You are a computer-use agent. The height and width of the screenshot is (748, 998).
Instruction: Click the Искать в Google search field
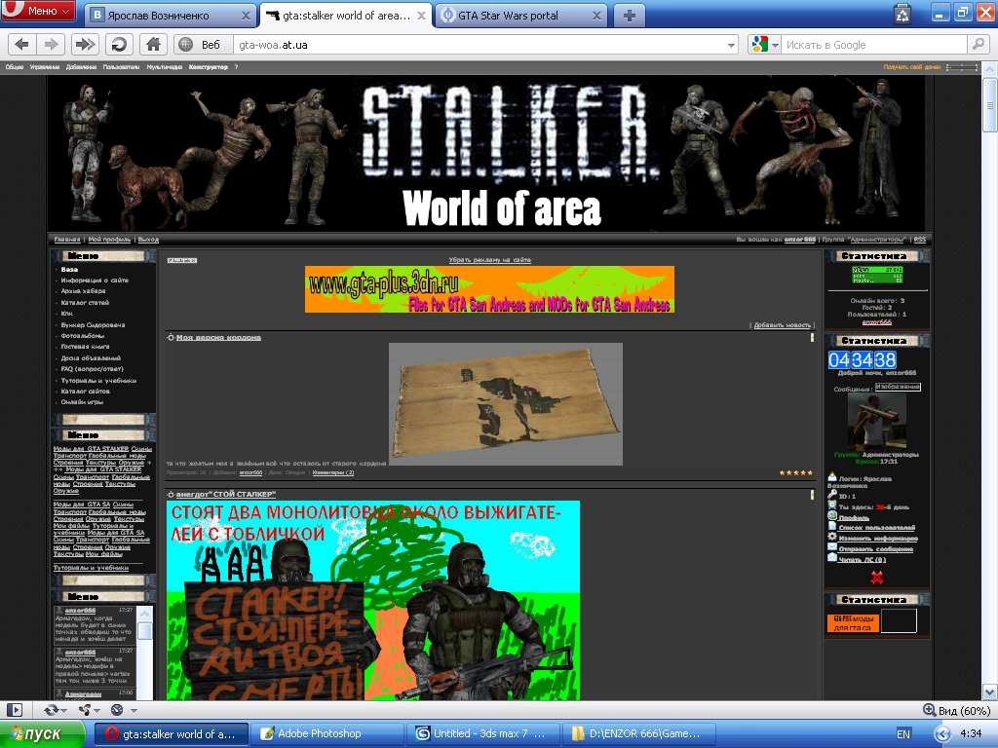pos(873,45)
